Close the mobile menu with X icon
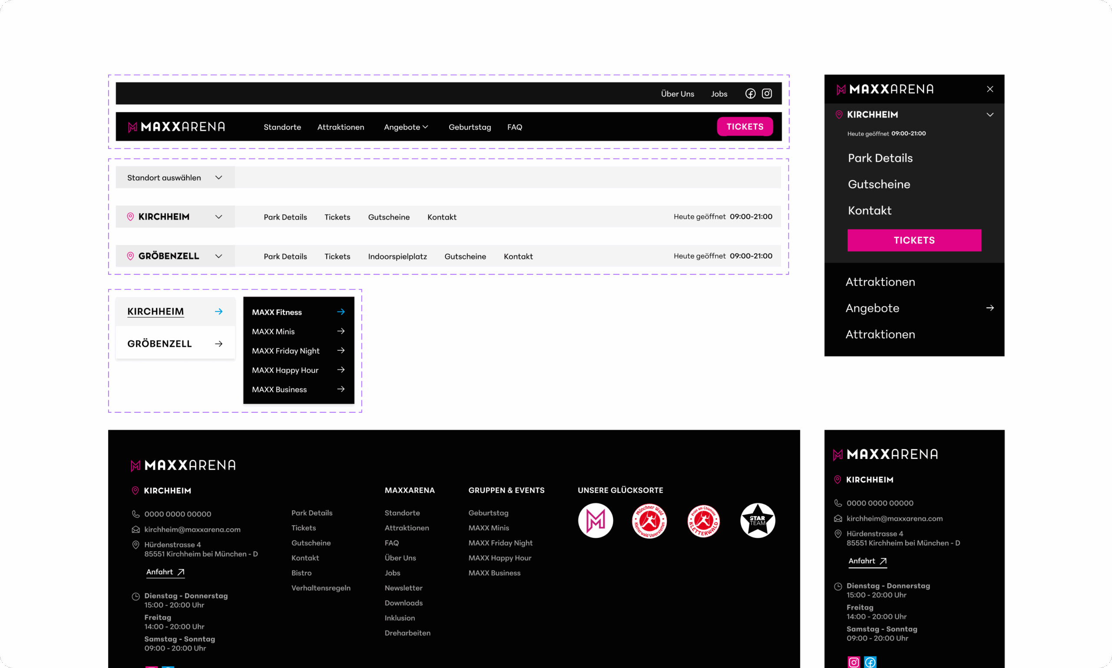Screen dimensions: 1112x668 coord(990,89)
